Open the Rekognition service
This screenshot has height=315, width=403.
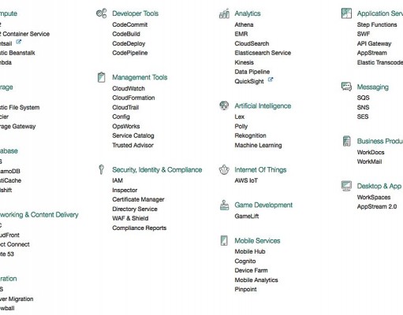point(250,135)
